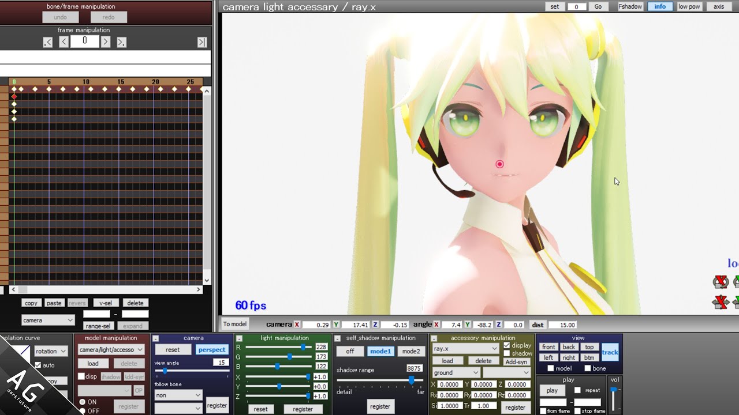Click timeline scrollbar left arrow
Image resolution: width=739 pixels, height=415 pixels.
tap(14, 290)
